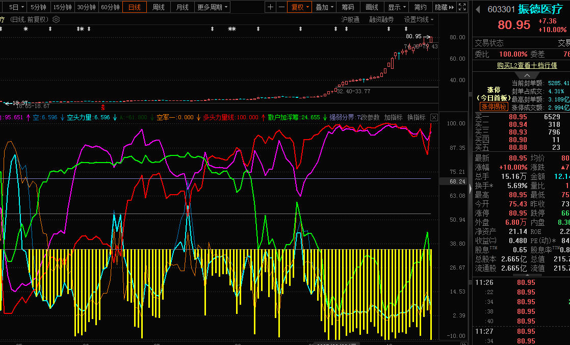Click the minus zoom-out chart button
Image resolution: width=570 pixels, height=345 pixels.
tap(281, 7)
